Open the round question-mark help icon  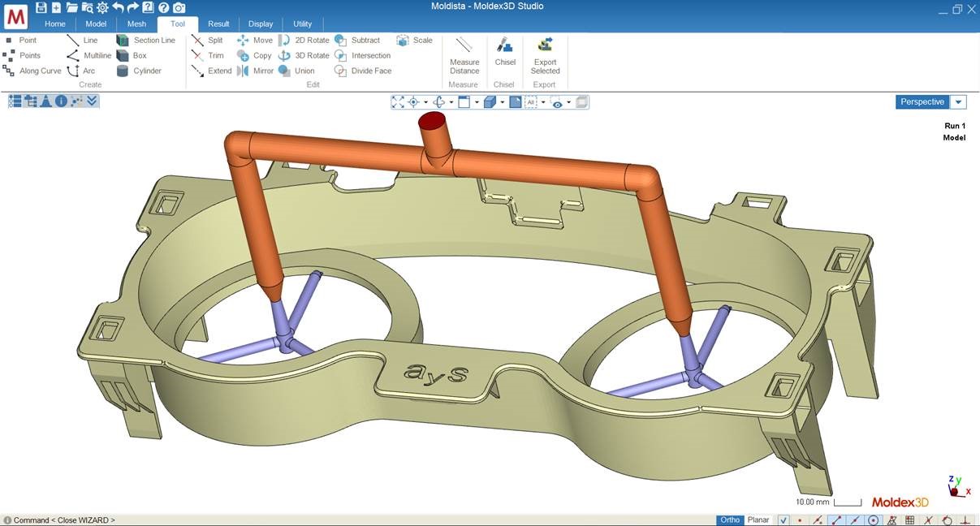[163, 7]
